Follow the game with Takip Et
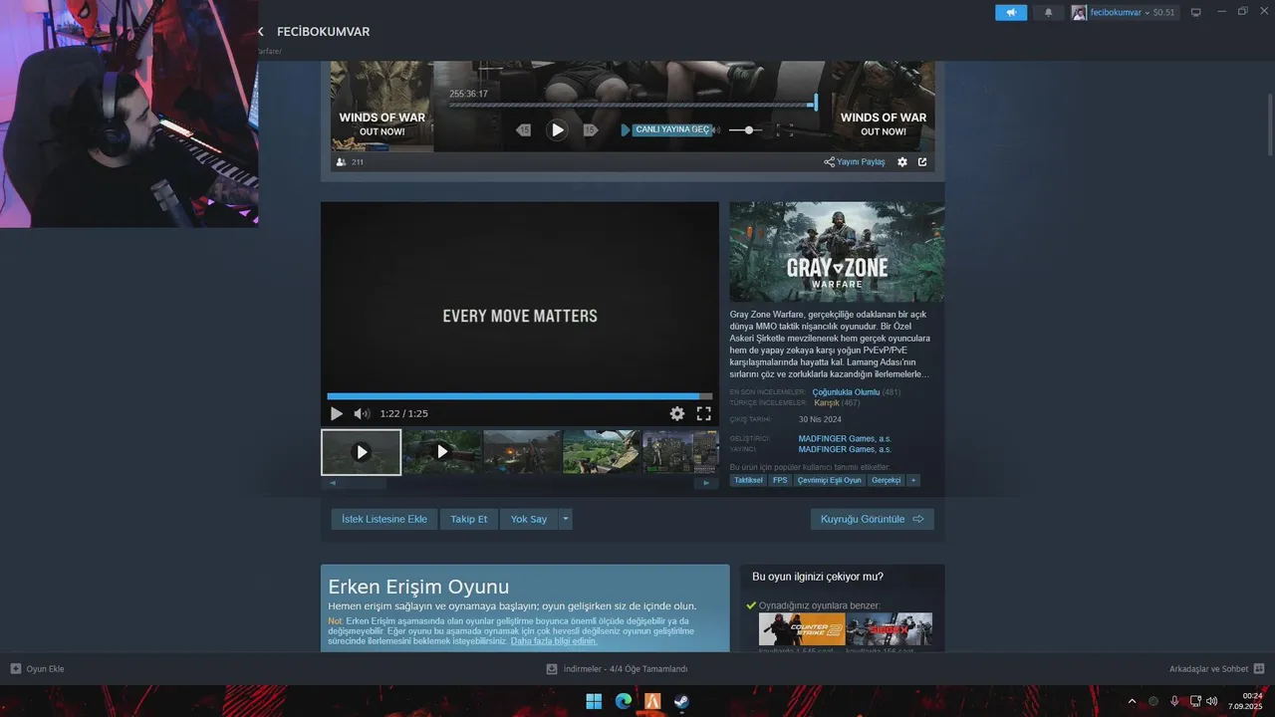Viewport: 1275px width, 717px height. (469, 519)
